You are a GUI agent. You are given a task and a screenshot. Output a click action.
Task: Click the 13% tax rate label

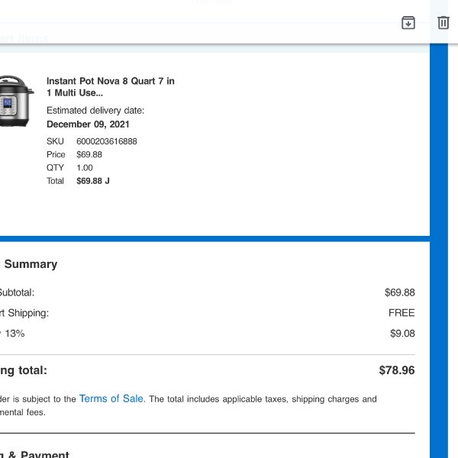[14, 334]
